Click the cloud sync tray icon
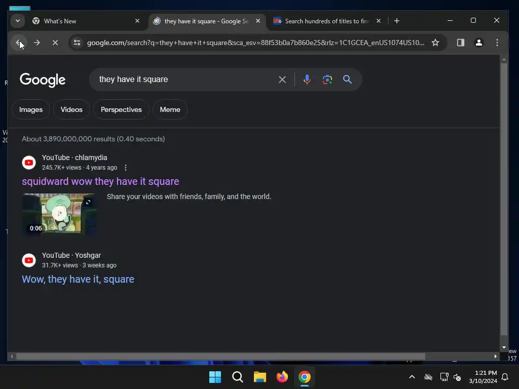The width and height of the screenshot is (519, 389). 428,377
